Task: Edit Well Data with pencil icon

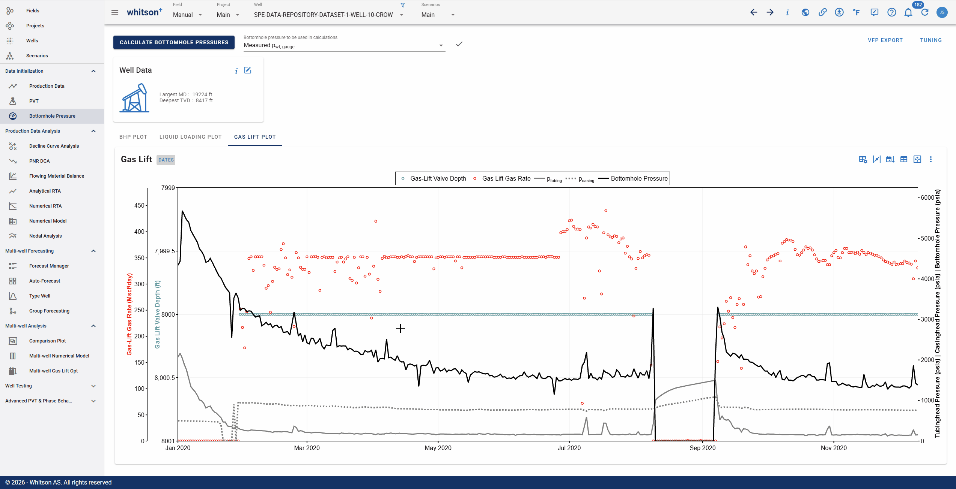Action: point(248,70)
